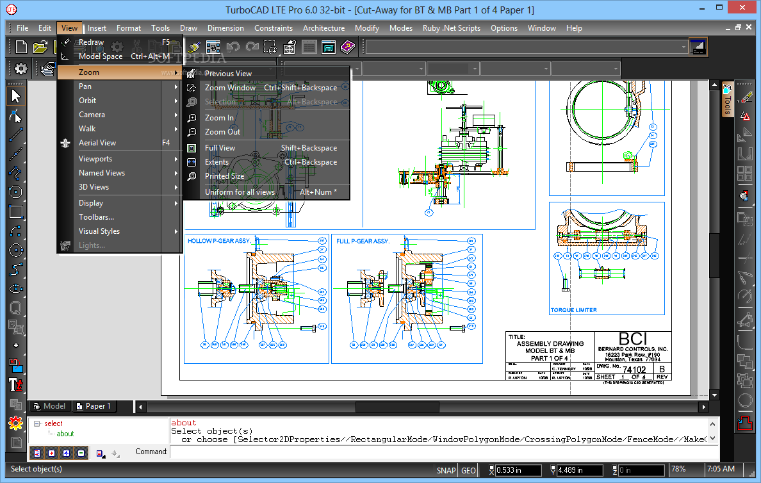Click the Open file folder icon

pos(40,47)
